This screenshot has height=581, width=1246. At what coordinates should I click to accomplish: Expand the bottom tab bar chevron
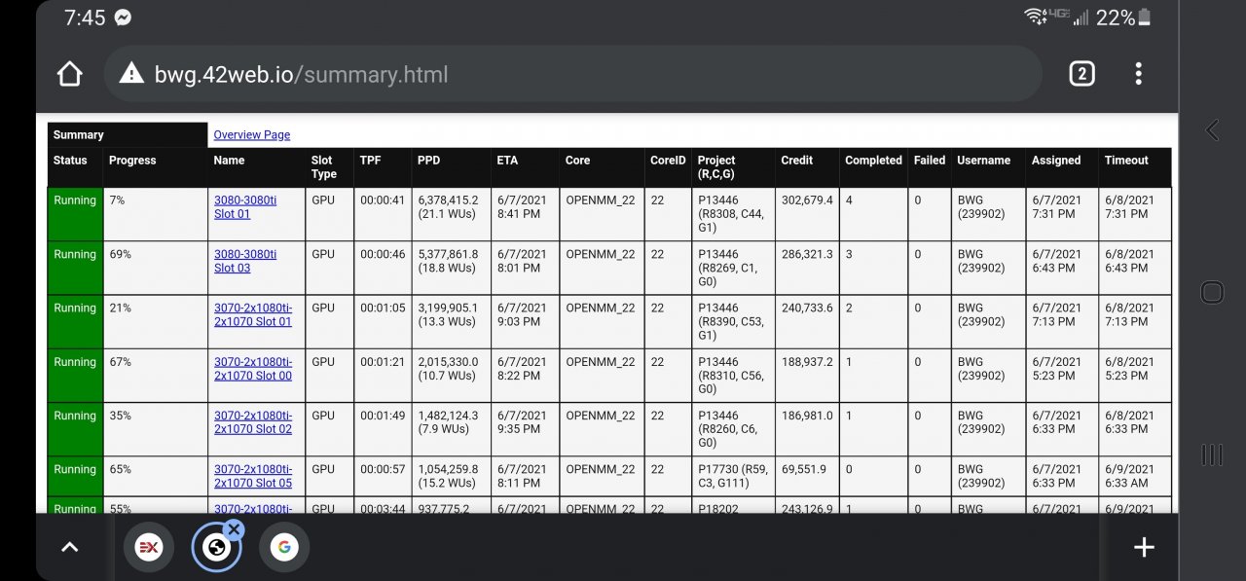pyautogui.click(x=69, y=548)
